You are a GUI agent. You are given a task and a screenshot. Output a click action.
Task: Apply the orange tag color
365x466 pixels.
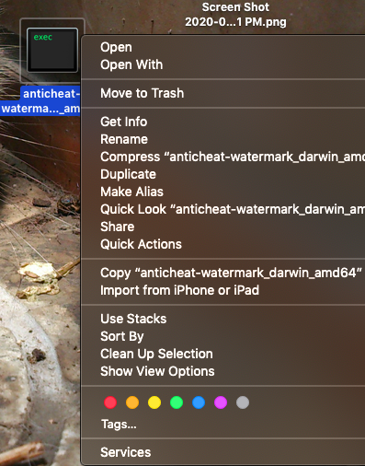(x=132, y=402)
